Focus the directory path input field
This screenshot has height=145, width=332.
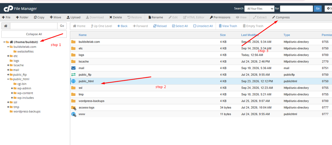34,26
